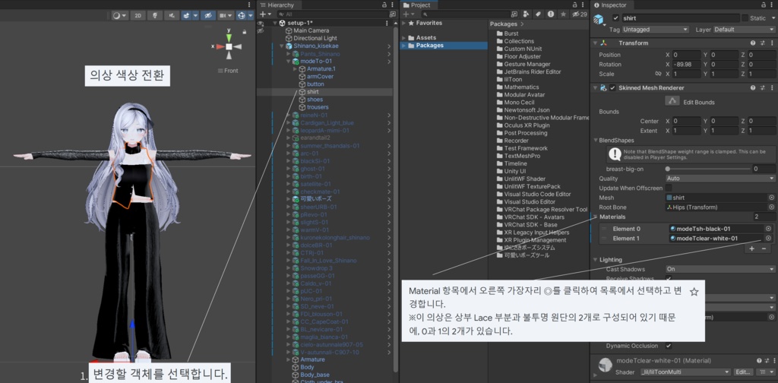Toggle the Static checkbox
The height and width of the screenshot is (383, 778).
(745, 18)
